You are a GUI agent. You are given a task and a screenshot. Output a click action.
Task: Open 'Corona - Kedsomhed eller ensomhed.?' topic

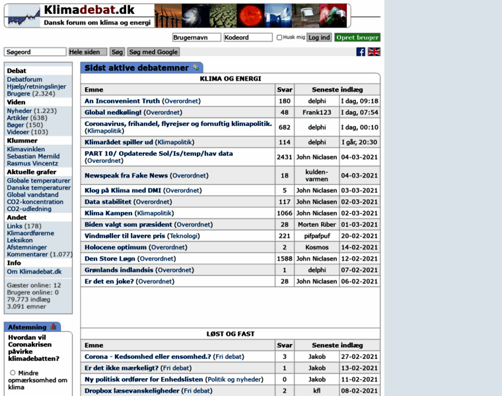pos(147,356)
